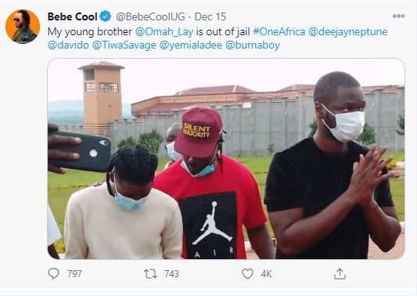The width and height of the screenshot is (417, 296).
Task: Open the share upload icon
Action: 340,273
